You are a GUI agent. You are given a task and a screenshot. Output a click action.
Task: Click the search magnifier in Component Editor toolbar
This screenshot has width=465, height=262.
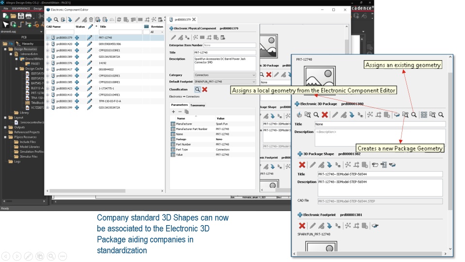pyautogui.click(x=56, y=19)
